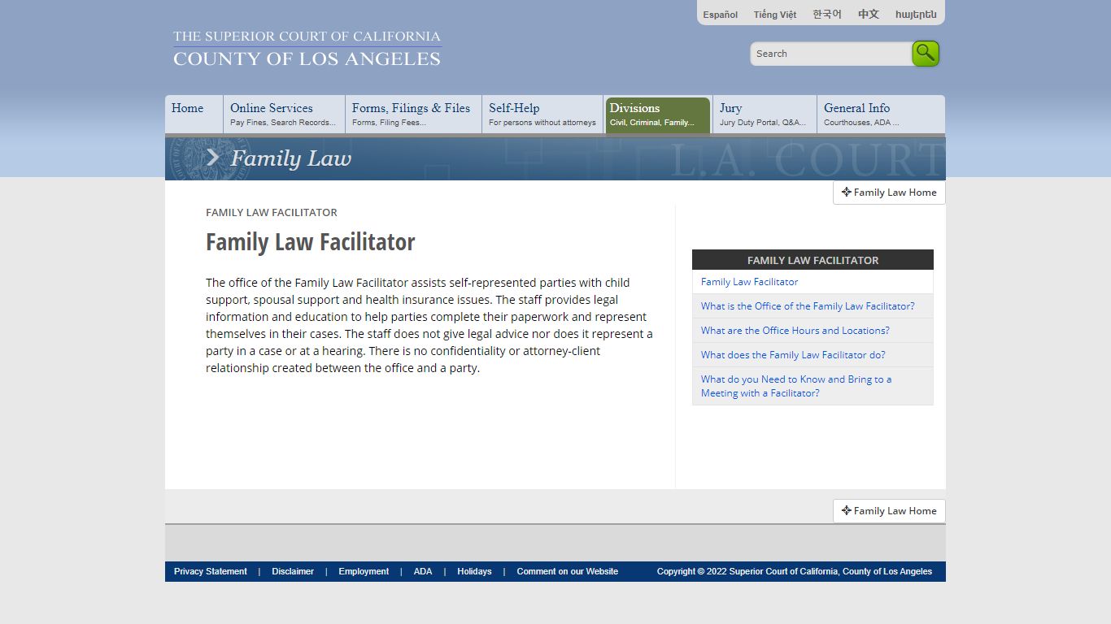Open the court logo homepage link
1111x624 pixels.
pos(307,48)
